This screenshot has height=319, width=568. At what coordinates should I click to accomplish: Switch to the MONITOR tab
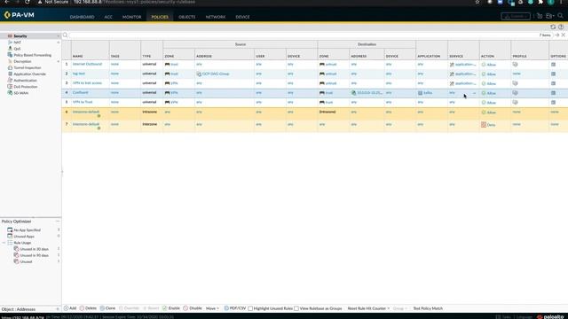tap(132, 17)
